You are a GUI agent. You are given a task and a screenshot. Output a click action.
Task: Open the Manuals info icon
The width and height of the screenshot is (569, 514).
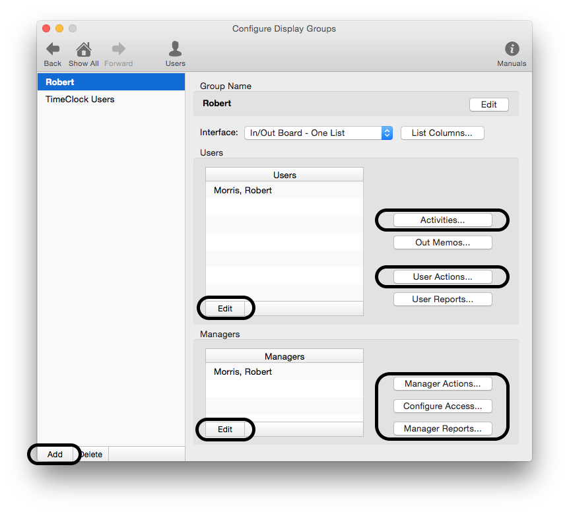coord(512,49)
